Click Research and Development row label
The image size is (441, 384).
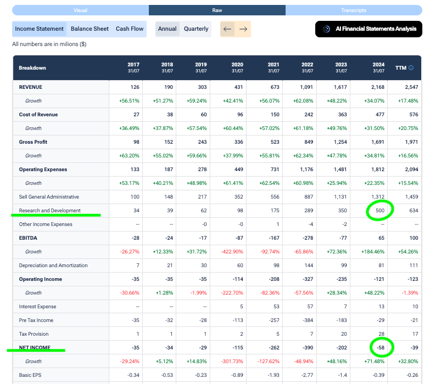pos(50,211)
